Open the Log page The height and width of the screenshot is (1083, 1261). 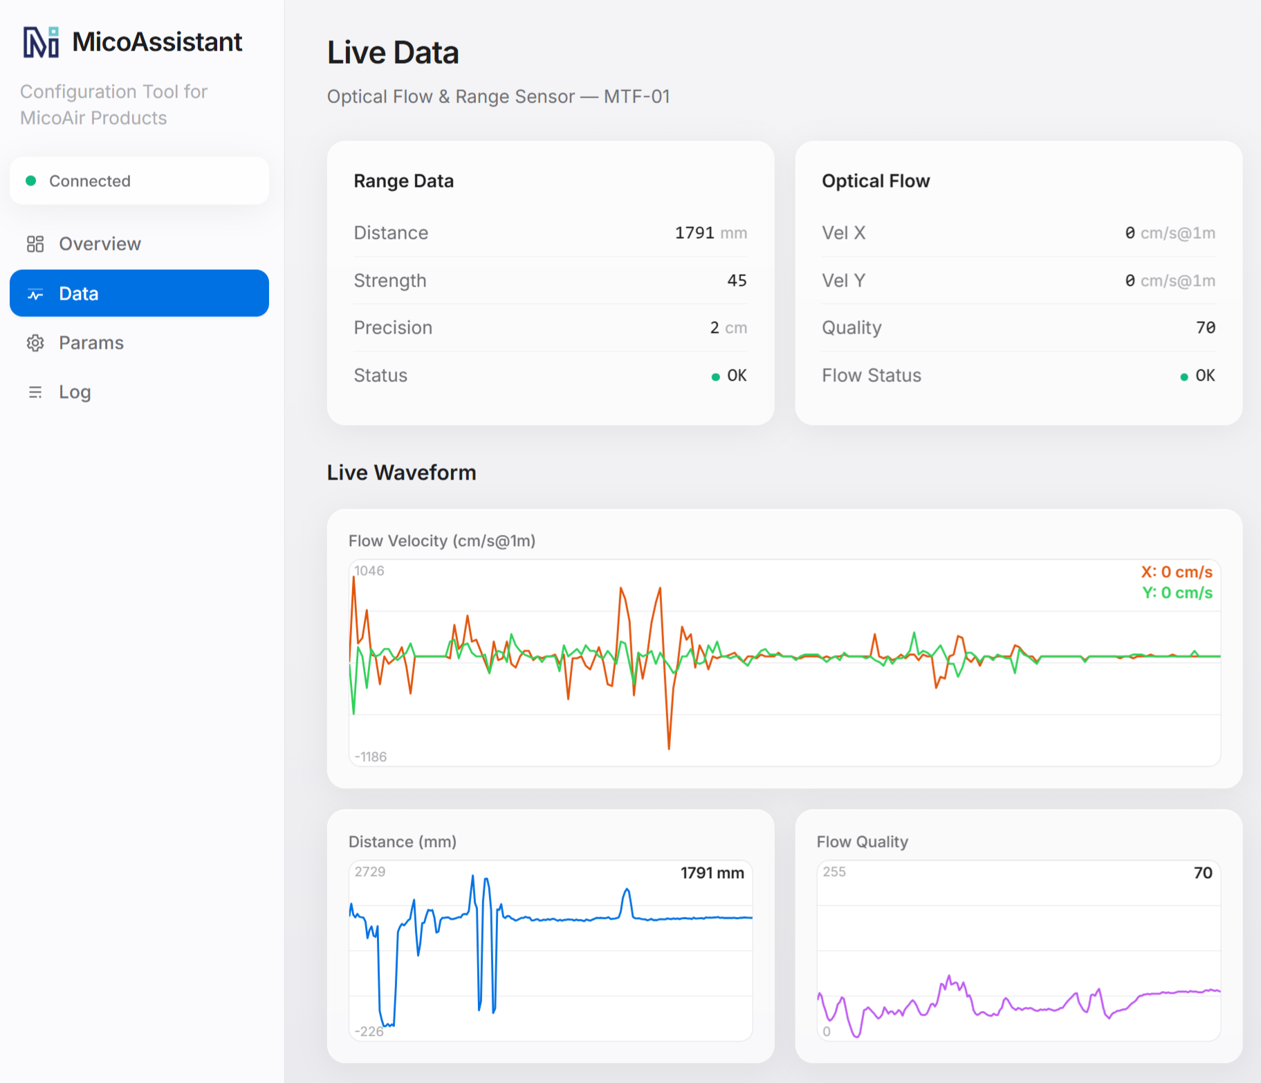pyautogui.click(x=139, y=392)
